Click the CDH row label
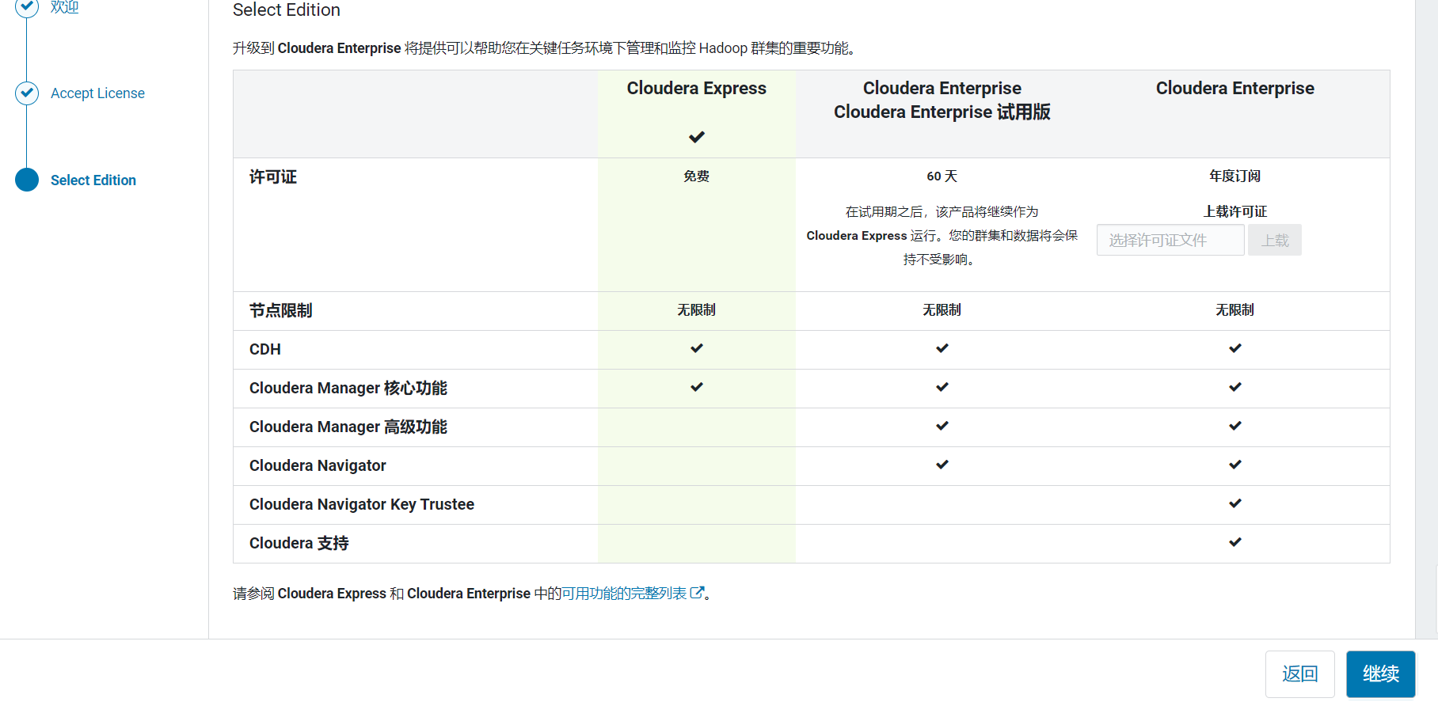This screenshot has width=1438, height=702. pos(265,349)
